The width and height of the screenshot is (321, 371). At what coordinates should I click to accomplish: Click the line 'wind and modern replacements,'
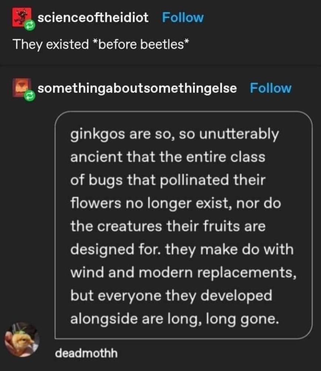[183, 273]
